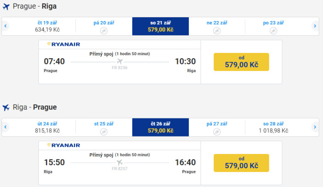The width and height of the screenshot is (323, 187).
Task: Show later return dates with right arrow
Action: [315, 127]
